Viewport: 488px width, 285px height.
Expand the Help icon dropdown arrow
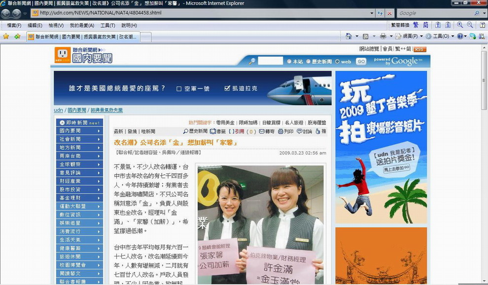pos(465,36)
